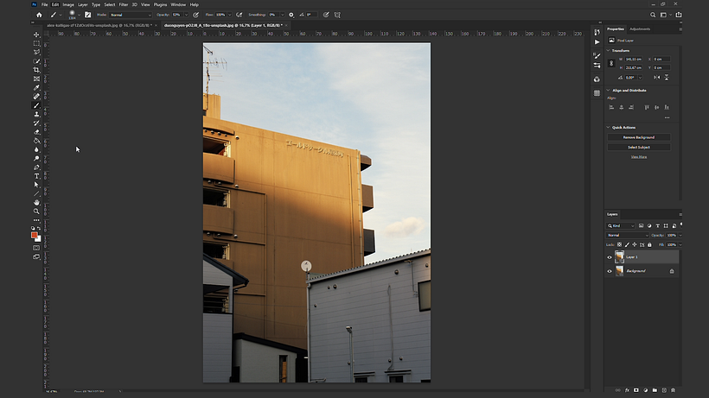
Task: Select the Polygonal Lasso tool
Action: [36, 53]
